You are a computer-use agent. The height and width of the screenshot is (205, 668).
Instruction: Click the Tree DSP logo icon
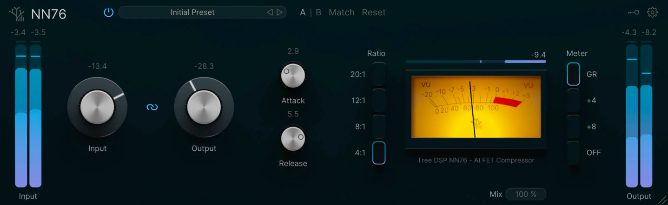pos(17,14)
